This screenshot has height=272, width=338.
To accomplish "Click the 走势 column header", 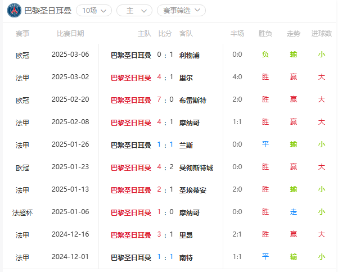I will click(294, 34).
